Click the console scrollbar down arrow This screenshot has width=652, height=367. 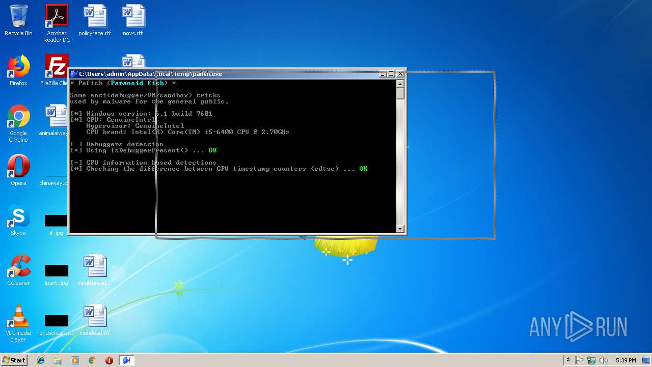pos(400,229)
